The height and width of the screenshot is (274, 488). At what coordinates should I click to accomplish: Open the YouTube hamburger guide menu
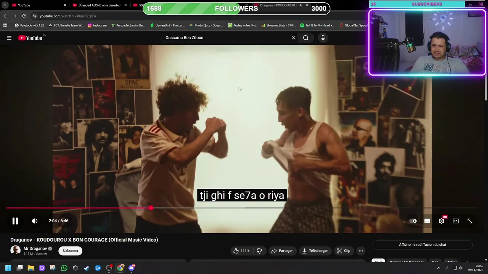[9, 38]
